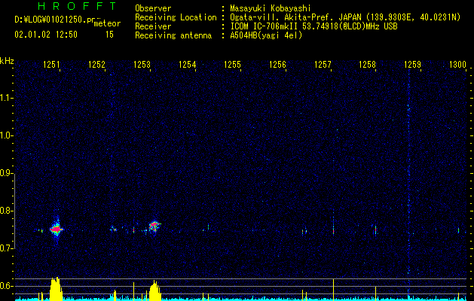474x301 pixels.
Task: Click the vertical echo streak at 1257
Action: click(333, 225)
